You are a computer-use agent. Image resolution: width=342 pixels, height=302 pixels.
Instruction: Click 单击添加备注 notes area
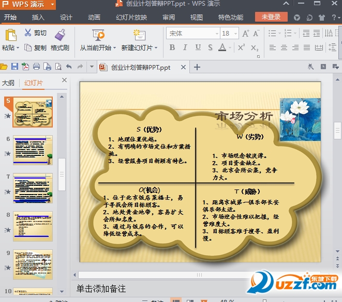click(101, 289)
